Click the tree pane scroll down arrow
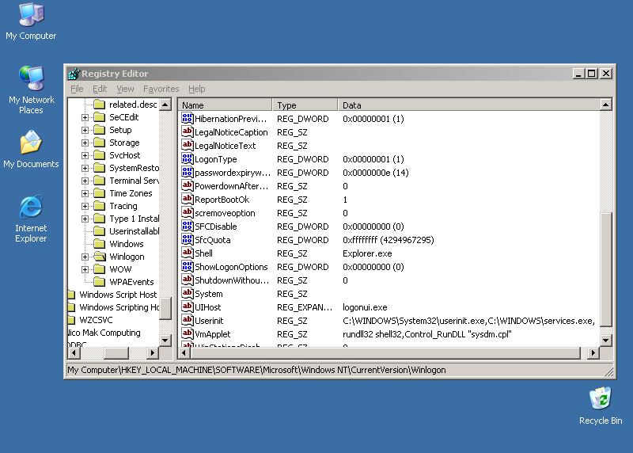Image resolution: width=633 pixels, height=453 pixels. pyautogui.click(x=165, y=341)
